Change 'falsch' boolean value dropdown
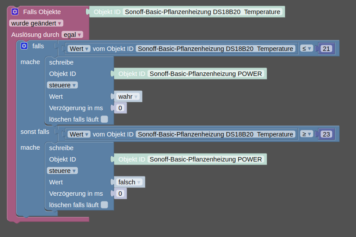The image size is (356, 237). point(130,182)
